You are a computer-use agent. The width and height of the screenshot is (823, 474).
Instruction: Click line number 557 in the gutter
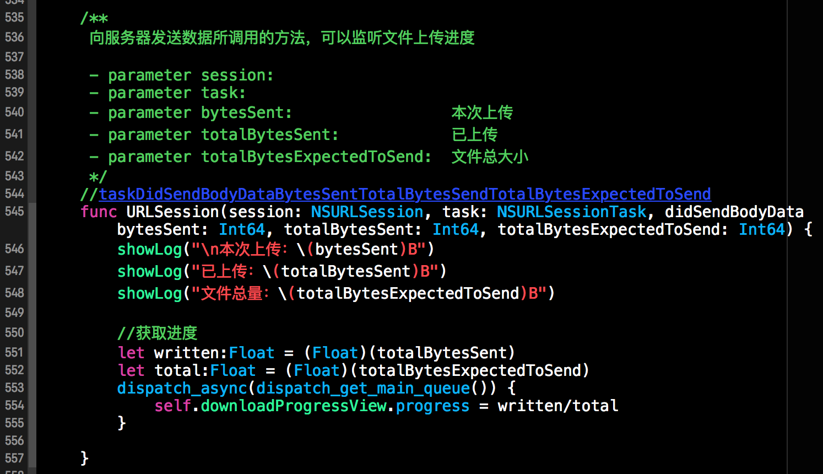click(15, 459)
